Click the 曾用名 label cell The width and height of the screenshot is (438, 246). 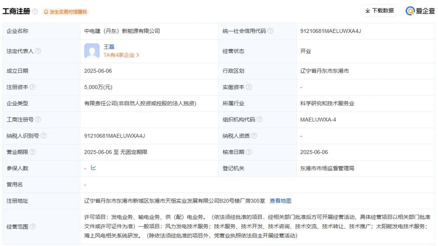[x=41, y=184]
